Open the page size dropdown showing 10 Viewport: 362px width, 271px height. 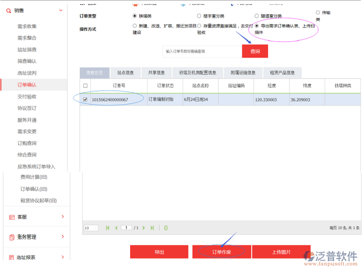point(91,228)
